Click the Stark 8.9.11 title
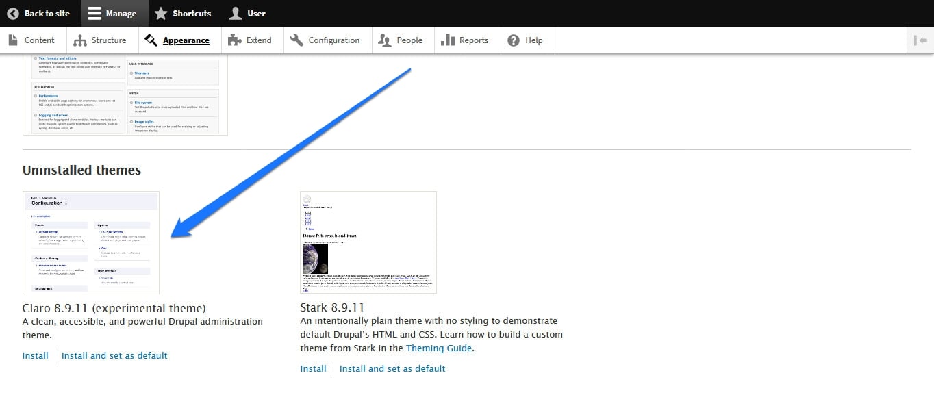 [332, 307]
